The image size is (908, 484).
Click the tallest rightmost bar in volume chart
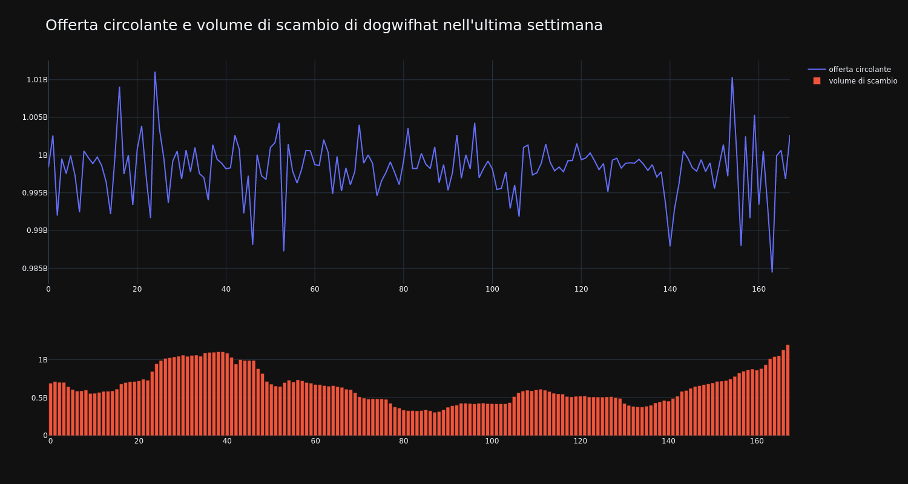click(788, 390)
